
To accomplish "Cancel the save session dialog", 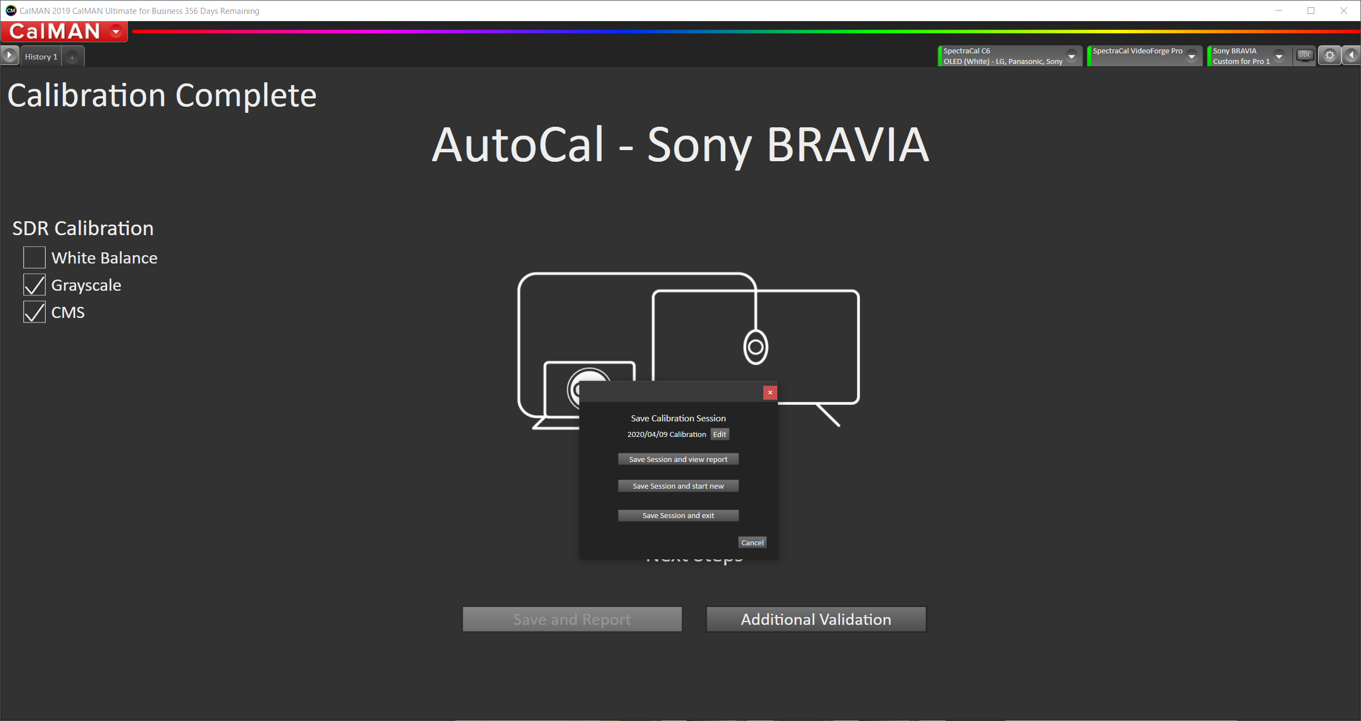I will tap(752, 543).
